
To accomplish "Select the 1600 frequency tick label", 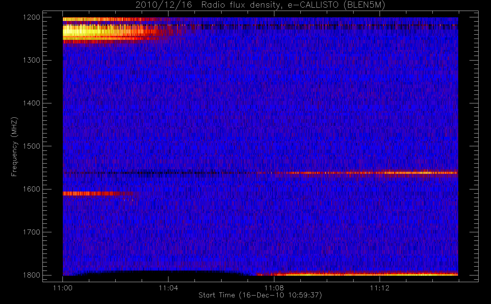I will (x=32, y=189).
